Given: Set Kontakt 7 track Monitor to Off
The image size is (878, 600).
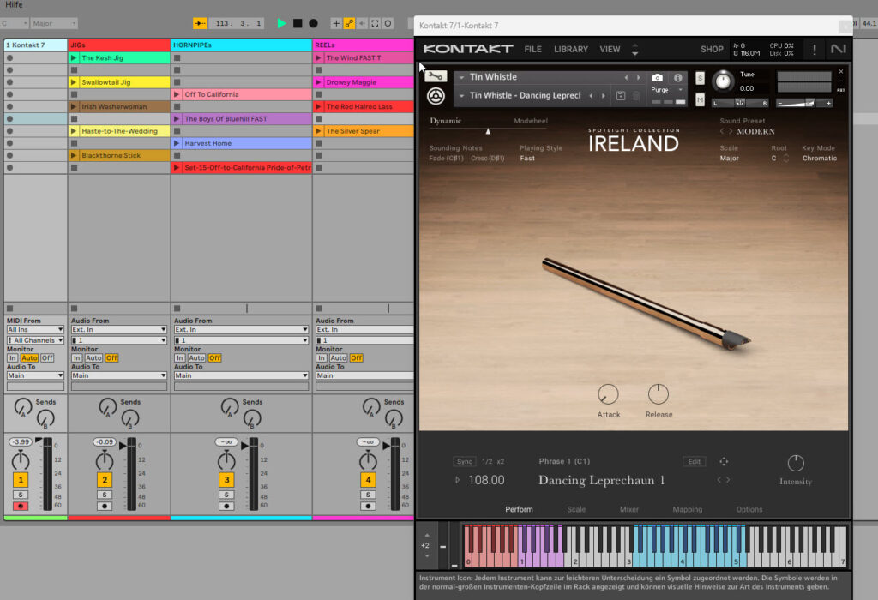Looking at the screenshot, I should tap(47, 357).
